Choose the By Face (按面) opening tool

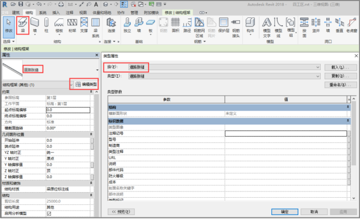(304, 27)
